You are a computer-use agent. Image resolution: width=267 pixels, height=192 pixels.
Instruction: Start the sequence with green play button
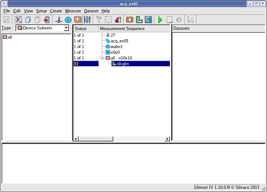[x=160, y=20]
